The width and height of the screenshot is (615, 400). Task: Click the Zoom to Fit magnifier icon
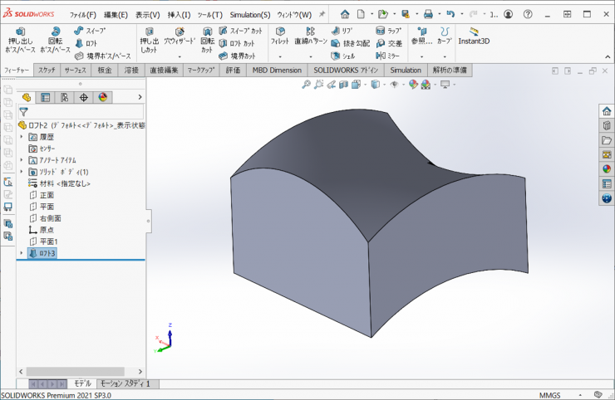[x=306, y=85]
